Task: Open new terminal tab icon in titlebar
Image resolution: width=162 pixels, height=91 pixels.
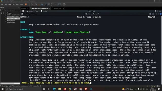Action: coord(22,14)
